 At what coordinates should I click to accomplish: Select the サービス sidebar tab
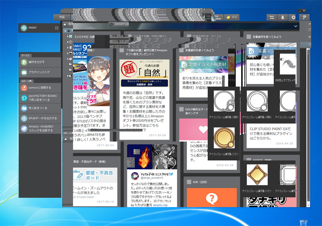(x=26, y=55)
